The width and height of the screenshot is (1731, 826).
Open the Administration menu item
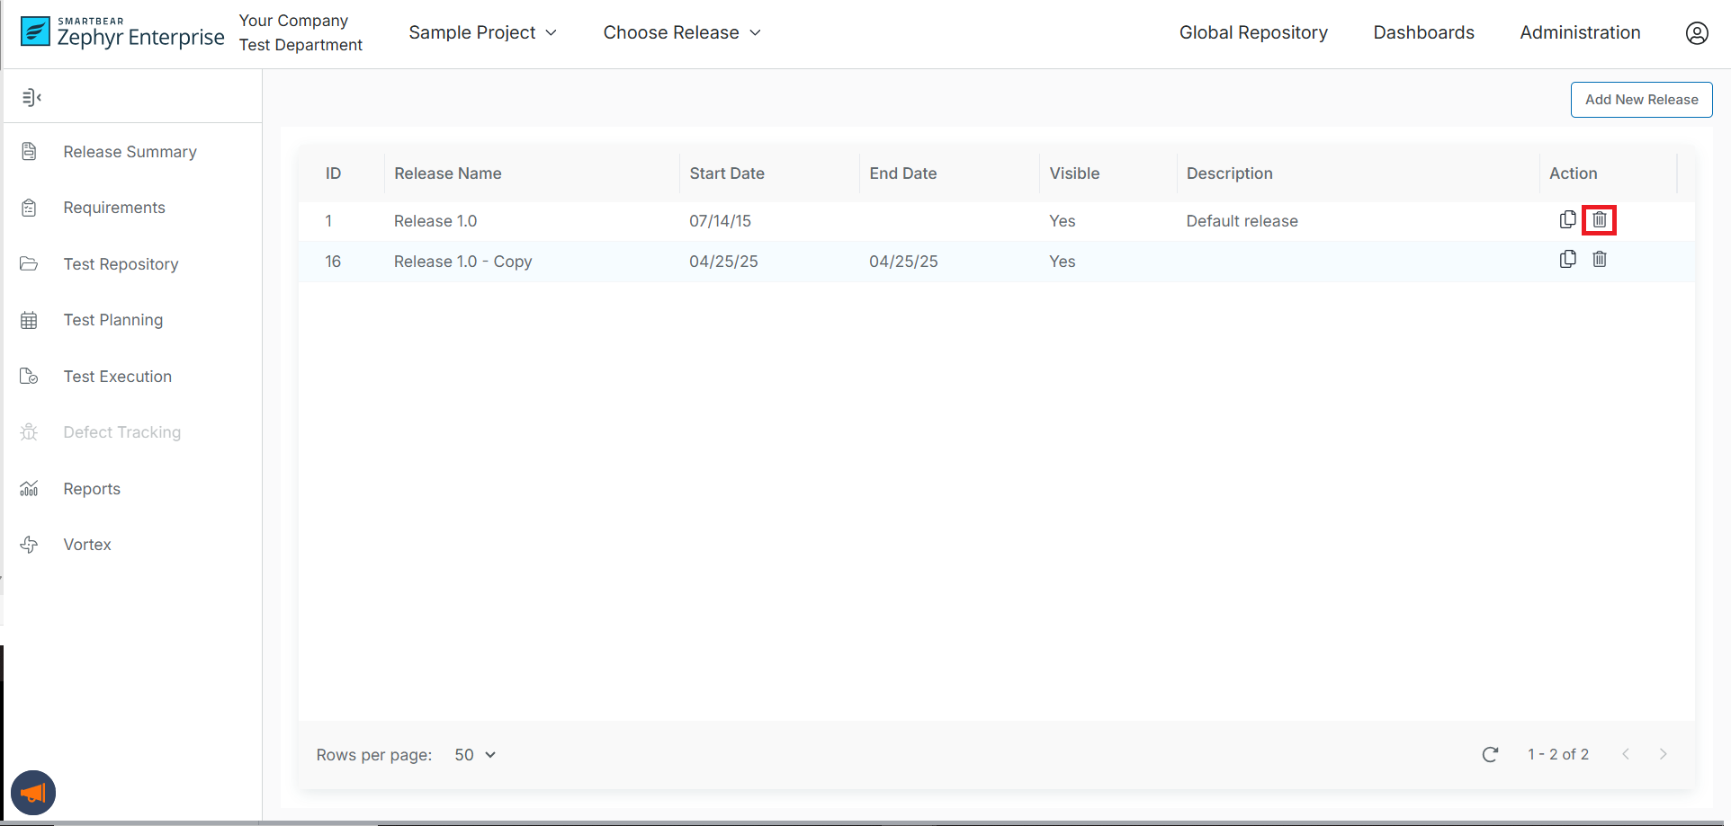[1580, 33]
